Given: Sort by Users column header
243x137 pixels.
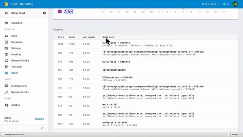Looking at the screenshot, I should 72,37.
